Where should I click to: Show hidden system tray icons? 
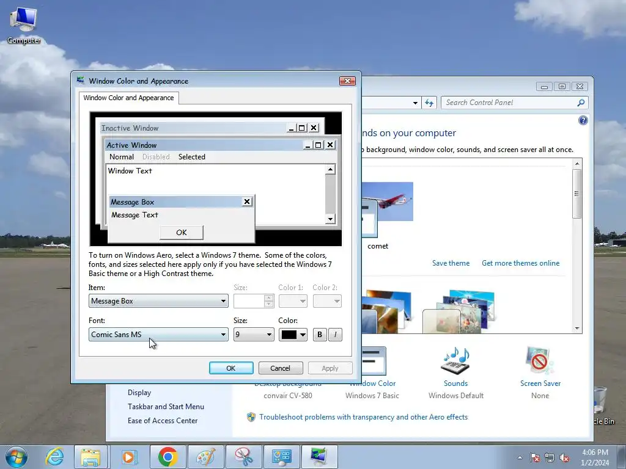click(520, 457)
